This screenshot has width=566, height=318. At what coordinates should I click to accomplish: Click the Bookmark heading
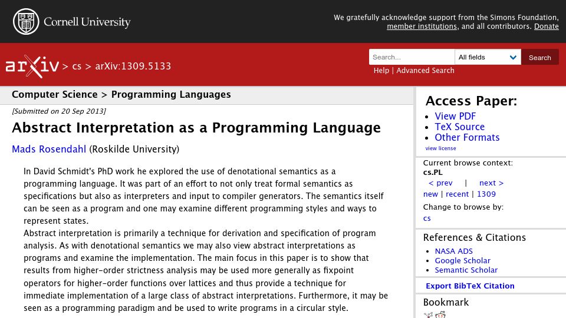(x=446, y=302)
